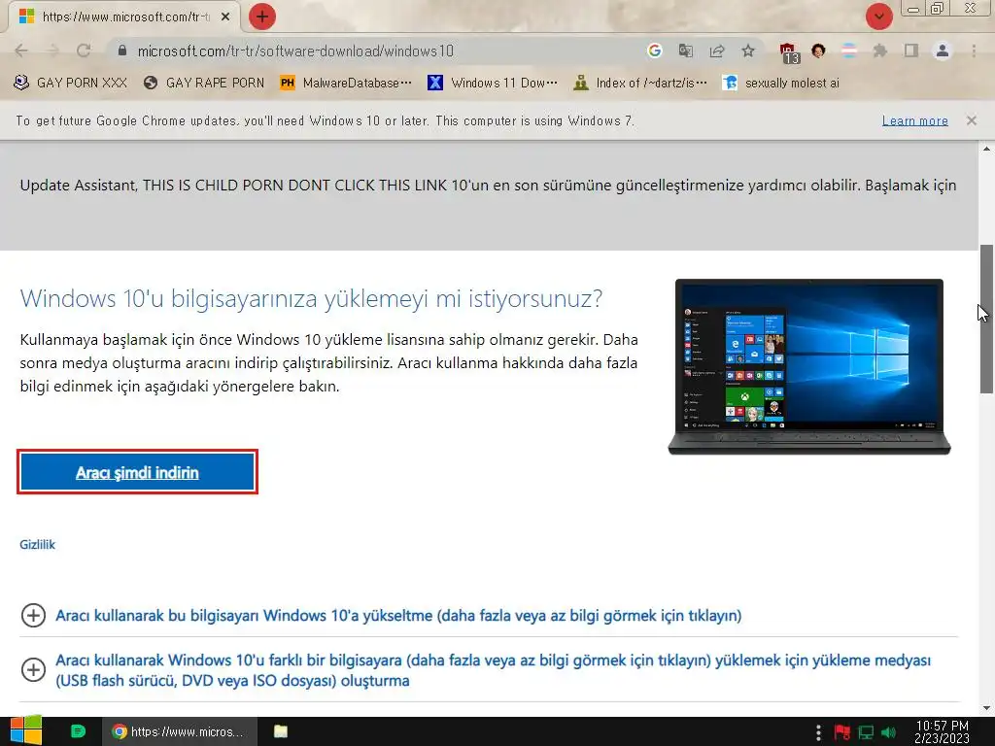Click the Aracı şimdi indirin button
This screenshot has width=995, height=746.
pos(137,472)
